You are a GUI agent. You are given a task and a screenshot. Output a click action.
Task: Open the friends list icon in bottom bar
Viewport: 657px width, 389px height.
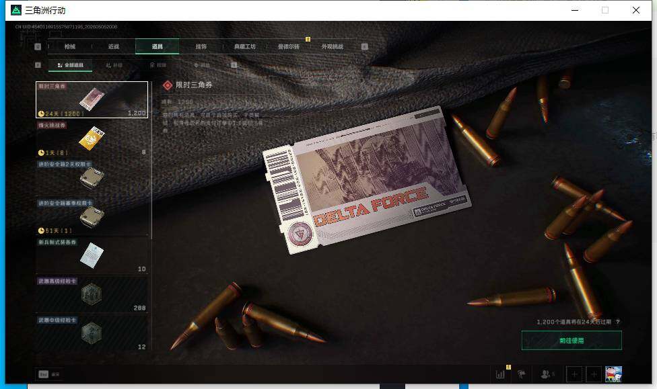pos(545,374)
